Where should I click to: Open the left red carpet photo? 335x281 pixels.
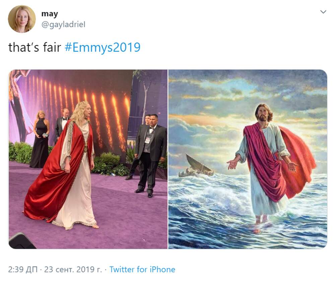(x=88, y=159)
